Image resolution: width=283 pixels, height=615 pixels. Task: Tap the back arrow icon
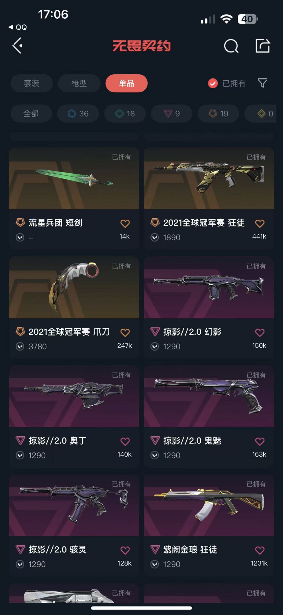coord(18,46)
